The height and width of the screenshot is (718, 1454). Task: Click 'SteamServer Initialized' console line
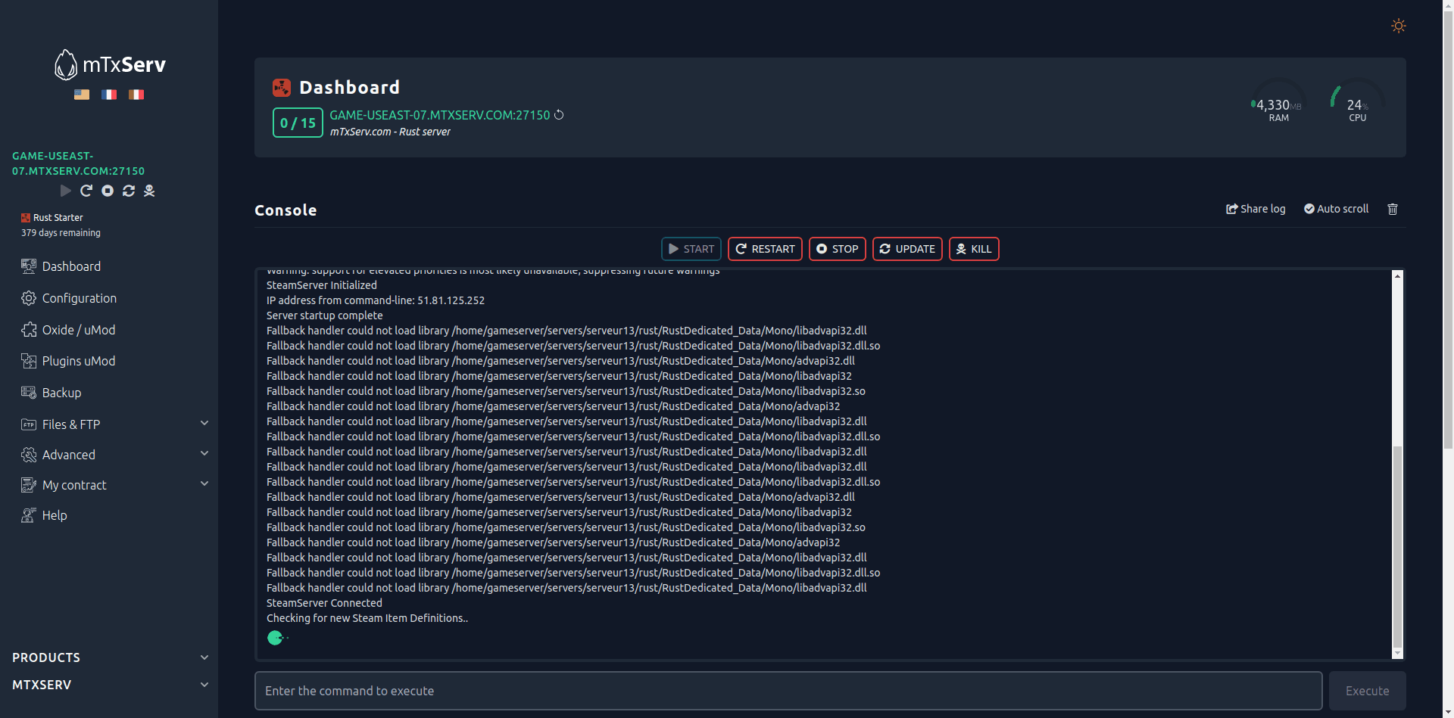[321, 285]
